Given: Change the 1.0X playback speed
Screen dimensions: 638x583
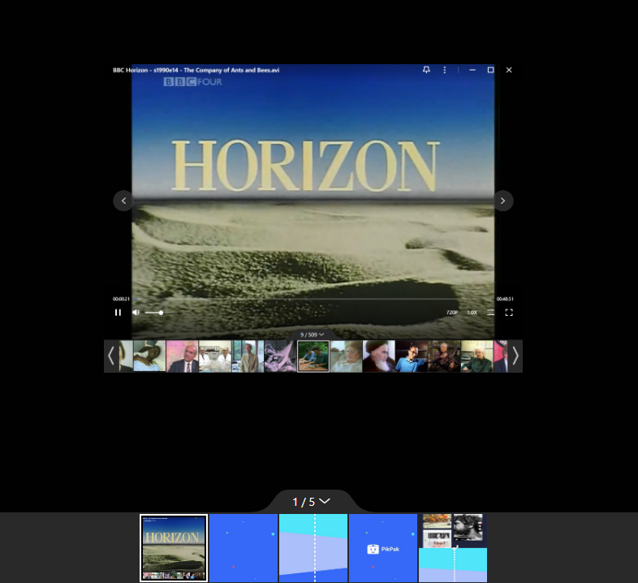Looking at the screenshot, I should click(472, 313).
